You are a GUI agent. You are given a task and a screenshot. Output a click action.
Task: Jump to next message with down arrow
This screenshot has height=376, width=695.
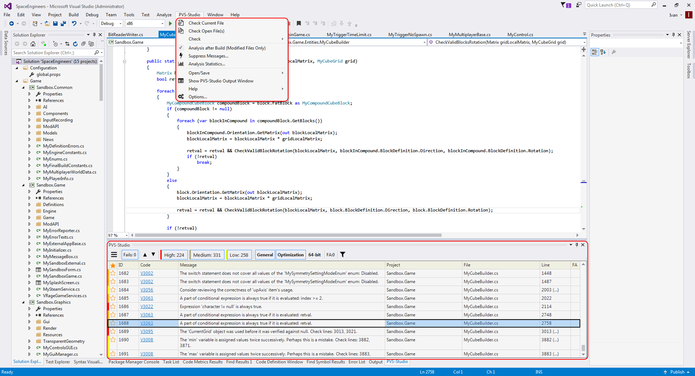pos(153,255)
